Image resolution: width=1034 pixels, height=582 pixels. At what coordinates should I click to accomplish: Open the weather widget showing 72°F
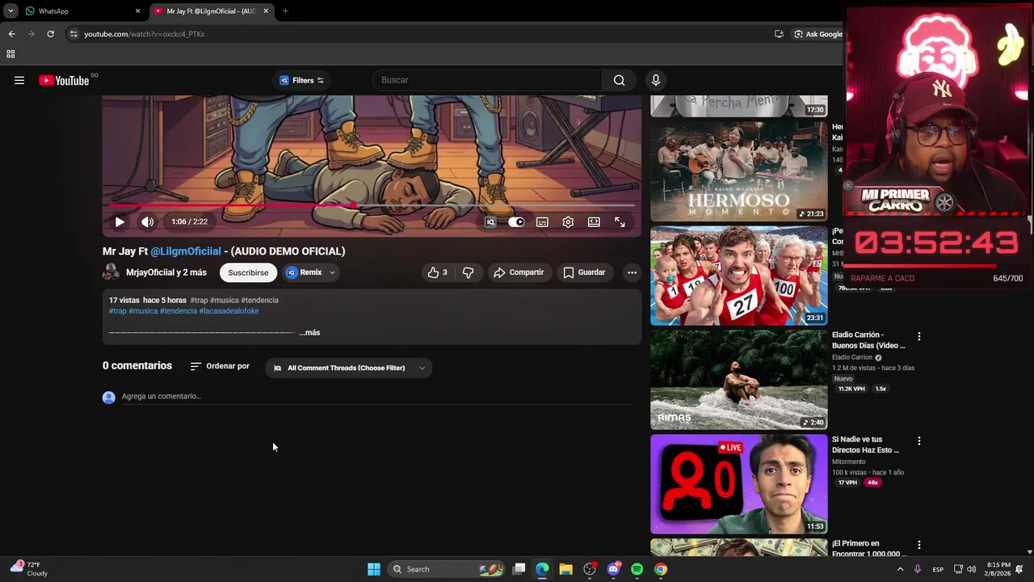(x=30, y=569)
